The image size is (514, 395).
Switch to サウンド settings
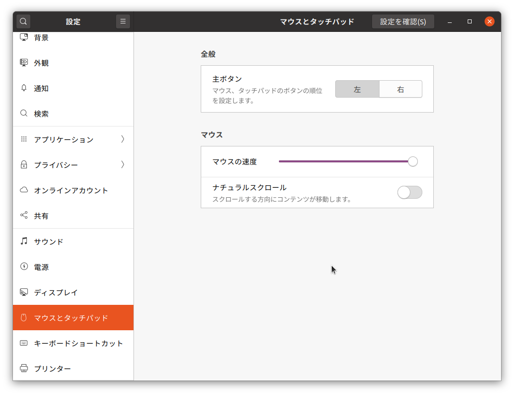[x=73, y=241]
